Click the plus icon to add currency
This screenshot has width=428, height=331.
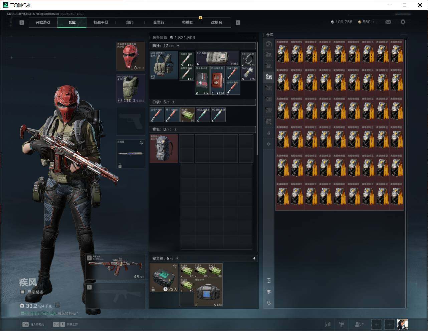click(374, 22)
